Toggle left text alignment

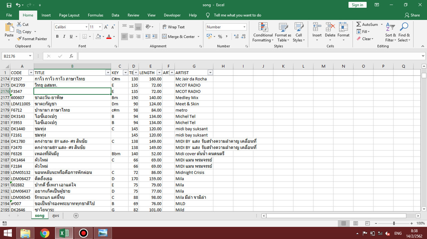(x=124, y=37)
